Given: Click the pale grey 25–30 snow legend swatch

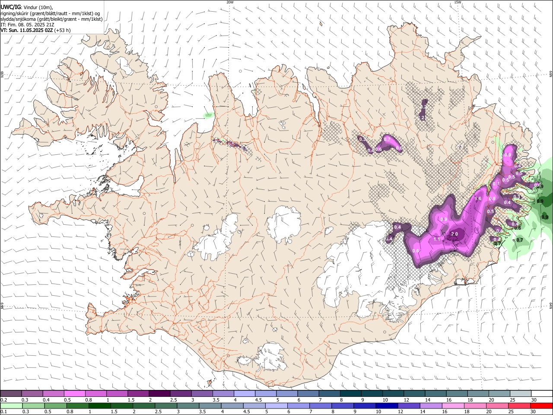Looking at the screenshot, I should pyautogui.click(x=521, y=393).
